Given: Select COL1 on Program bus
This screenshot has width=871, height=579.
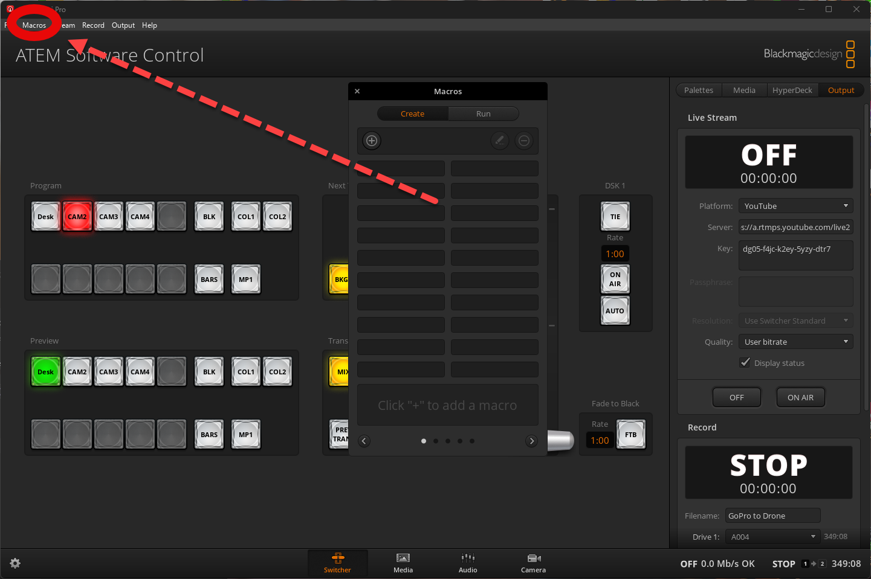Looking at the screenshot, I should [246, 217].
